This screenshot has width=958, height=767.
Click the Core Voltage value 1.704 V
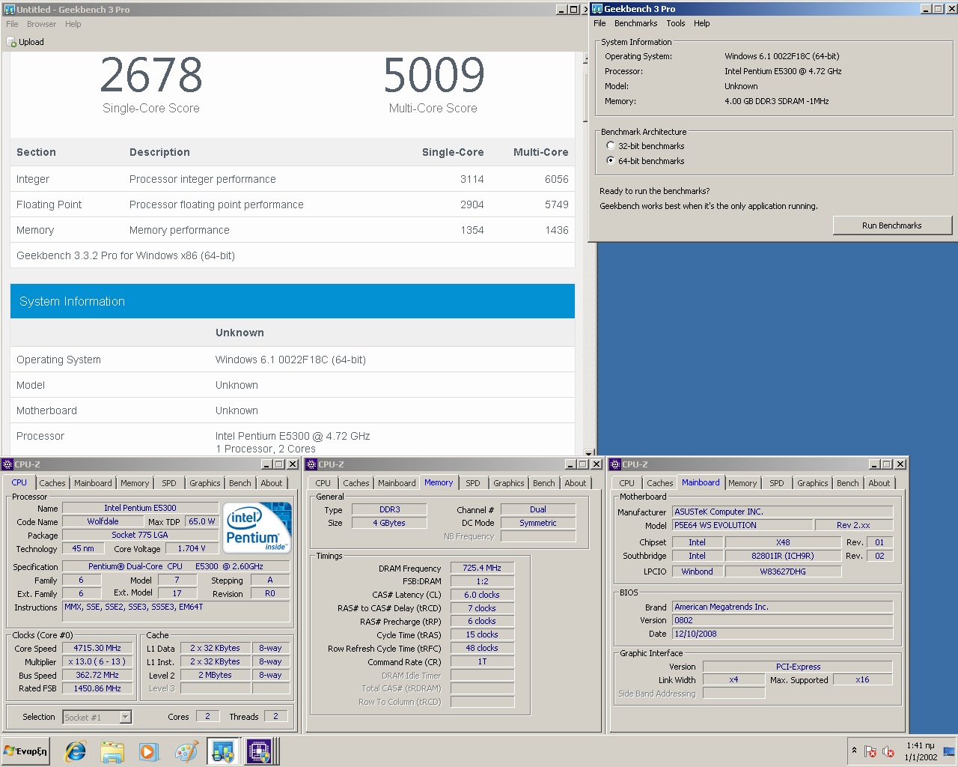[192, 548]
